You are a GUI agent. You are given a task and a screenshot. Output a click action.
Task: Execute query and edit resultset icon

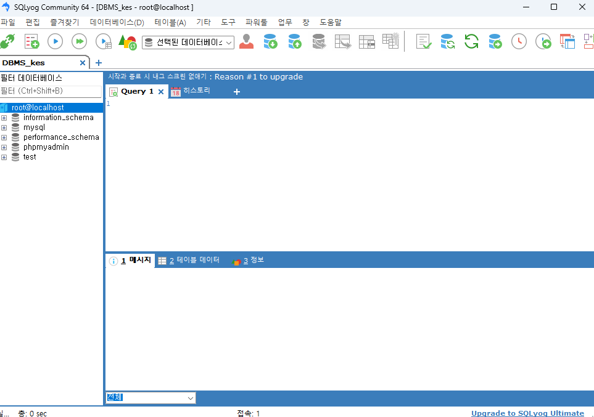click(x=104, y=42)
